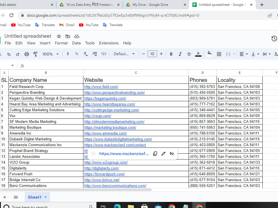Select the Paint format roller tool
The image size is (278, 208).
(x=35, y=54)
